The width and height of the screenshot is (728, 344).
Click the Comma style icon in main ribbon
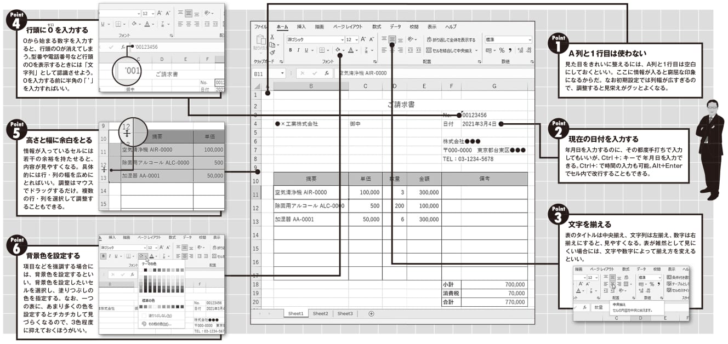point(510,50)
